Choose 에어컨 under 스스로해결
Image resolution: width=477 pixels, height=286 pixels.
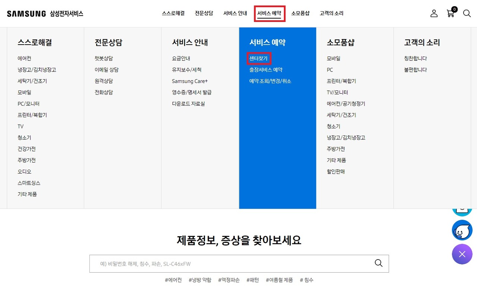24,58
